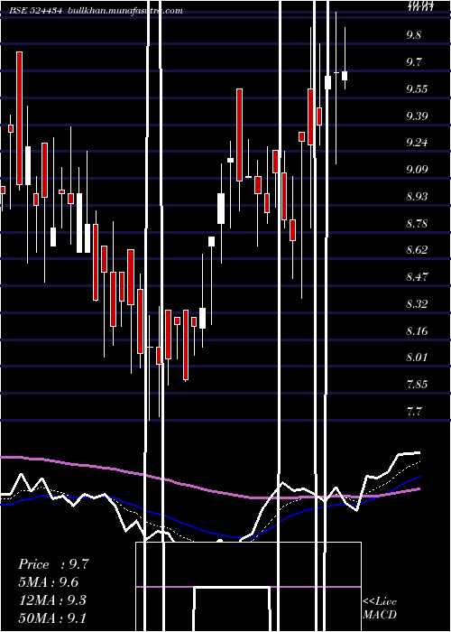Click the 9.8 price axis label
Image resolution: width=451 pixels, height=632 pixels.
click(x=414, y=35)
